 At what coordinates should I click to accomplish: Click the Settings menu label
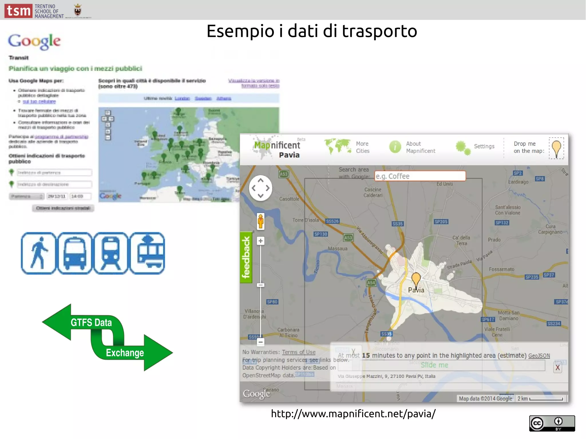484,146
